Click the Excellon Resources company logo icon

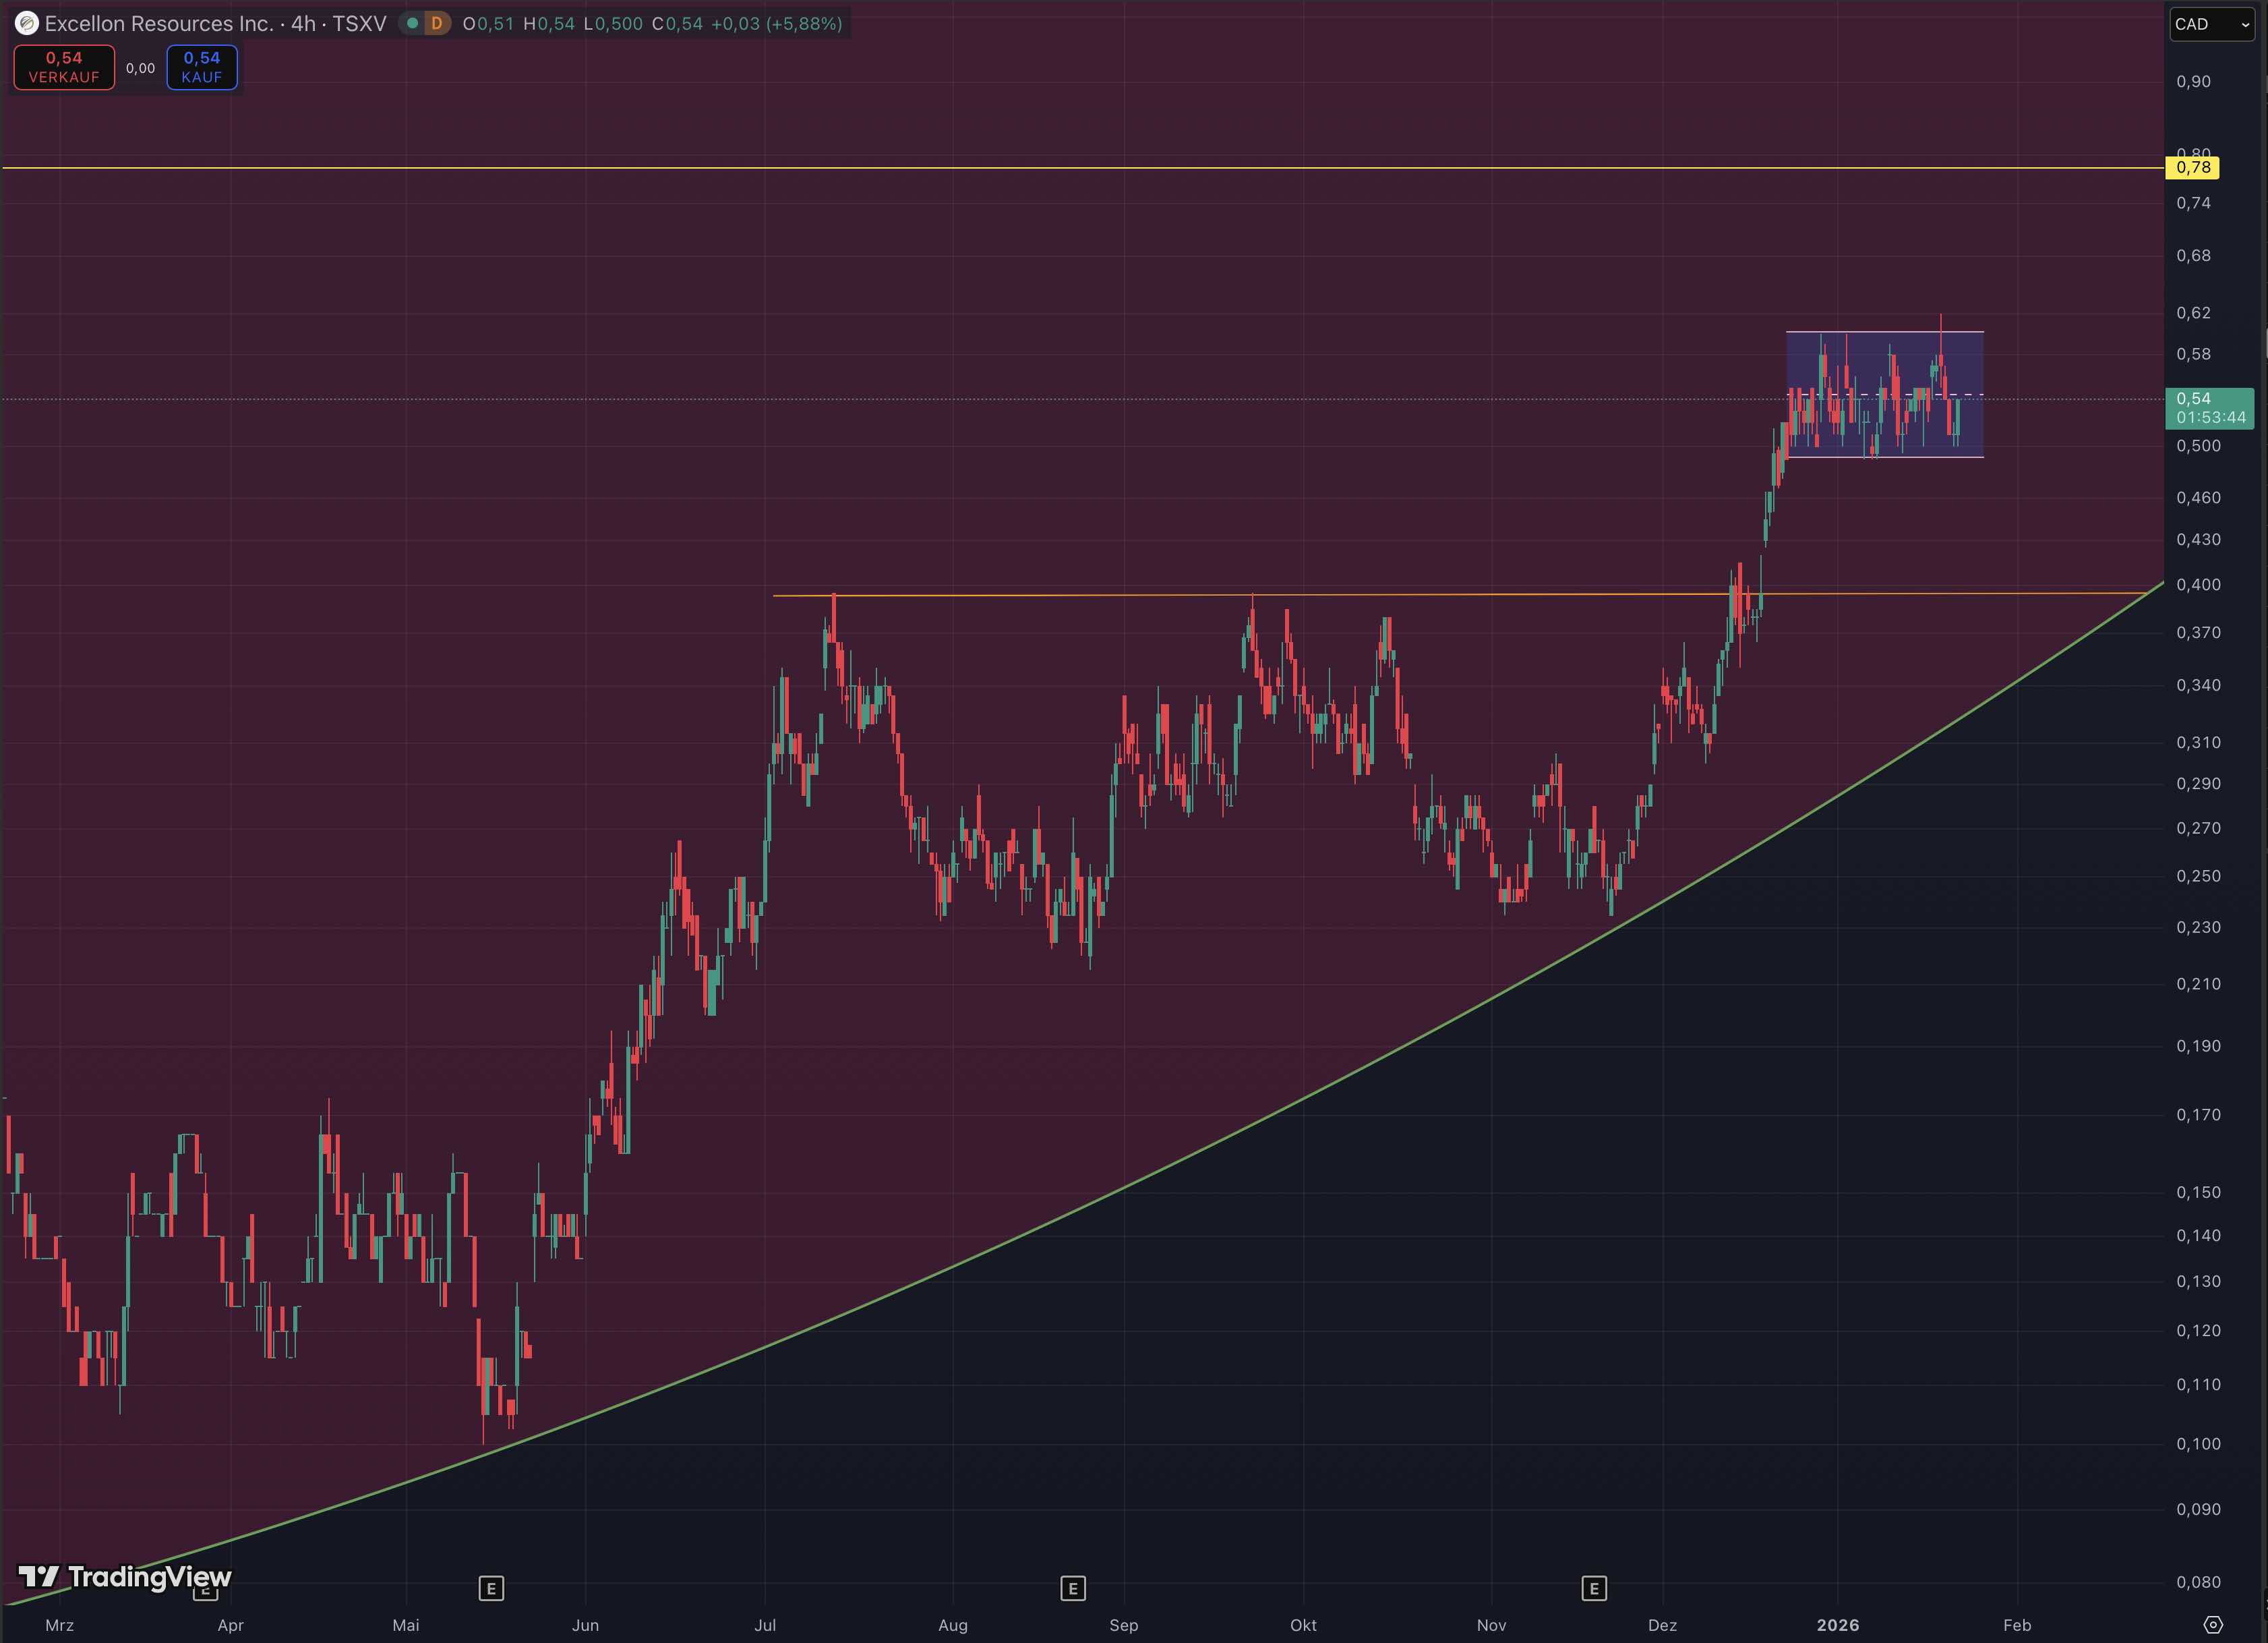point(26,23)
